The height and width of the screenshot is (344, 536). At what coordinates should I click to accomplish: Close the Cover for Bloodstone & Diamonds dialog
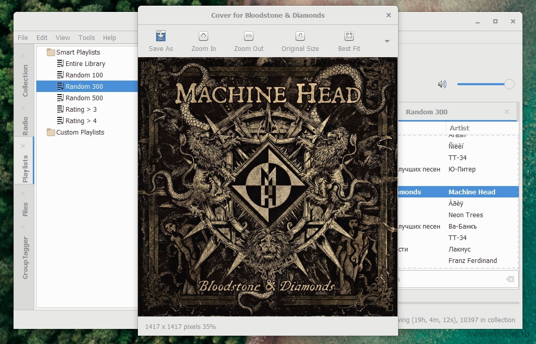tap(389, 15)
